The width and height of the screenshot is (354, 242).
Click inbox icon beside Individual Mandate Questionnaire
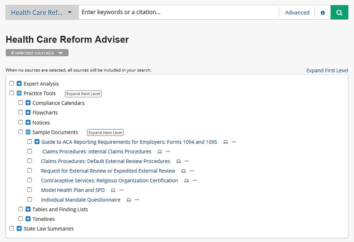(129, 200)
